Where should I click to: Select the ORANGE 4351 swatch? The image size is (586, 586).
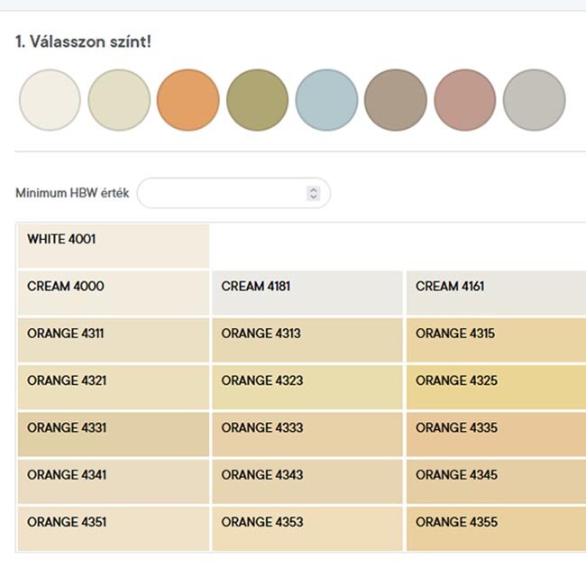(x=114, y=529)
